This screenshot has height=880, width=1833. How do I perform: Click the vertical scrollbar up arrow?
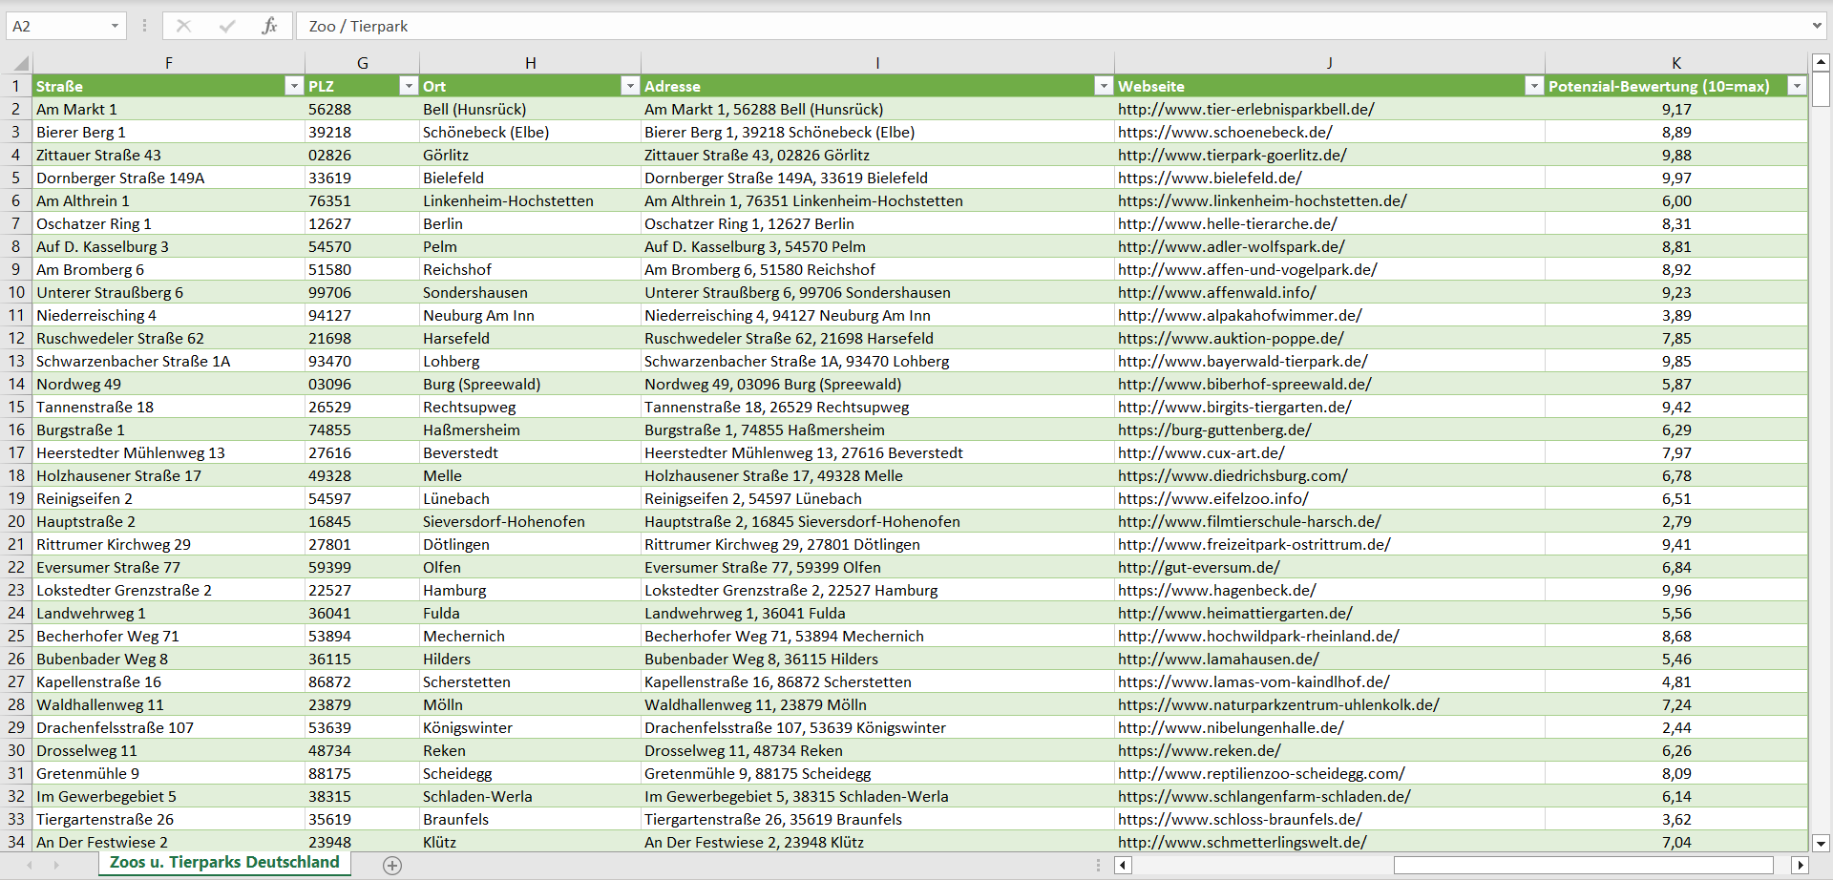point(1821,63)
